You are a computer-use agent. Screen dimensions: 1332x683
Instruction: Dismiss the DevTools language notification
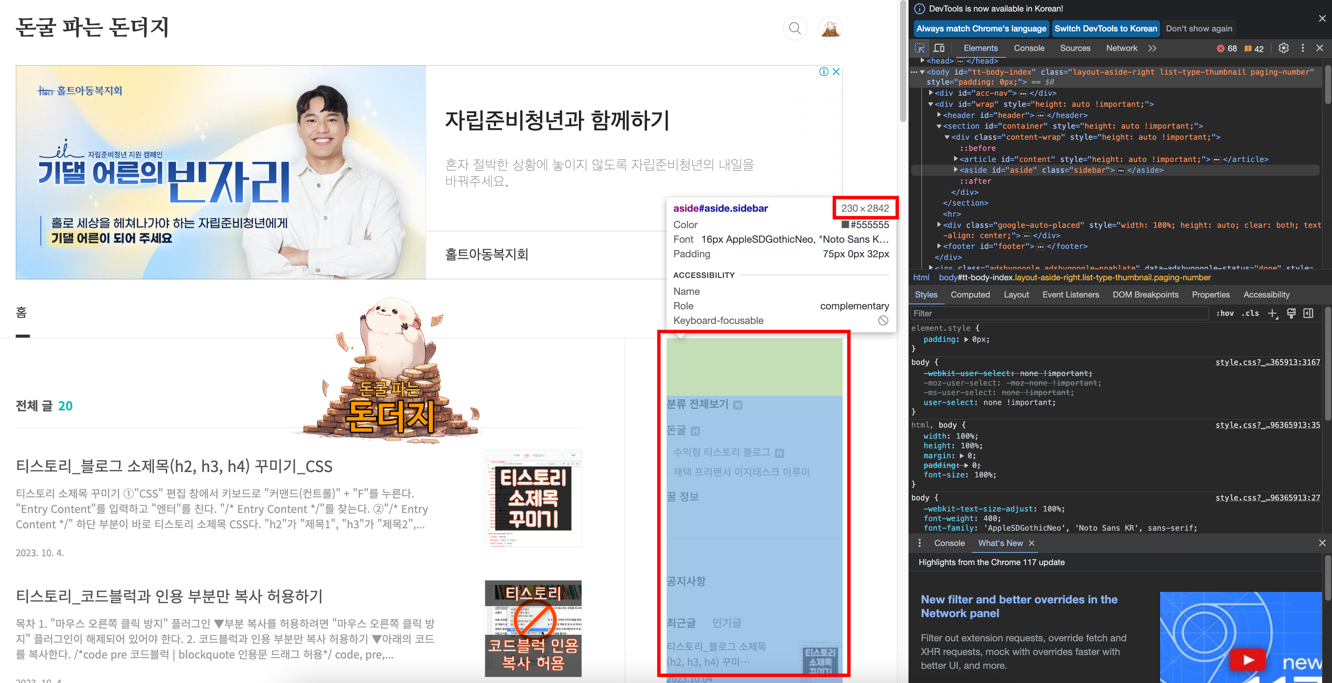point(1322,19)
